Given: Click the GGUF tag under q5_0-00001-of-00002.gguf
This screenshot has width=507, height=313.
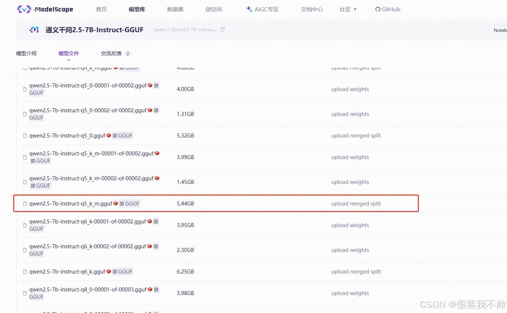Looking at the screenshot, I should (37, 93).
